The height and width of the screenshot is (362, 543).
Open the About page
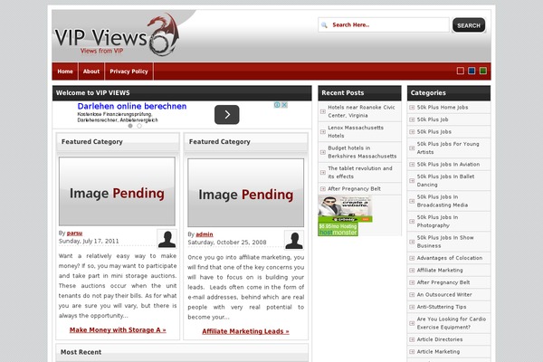point(91,71)
